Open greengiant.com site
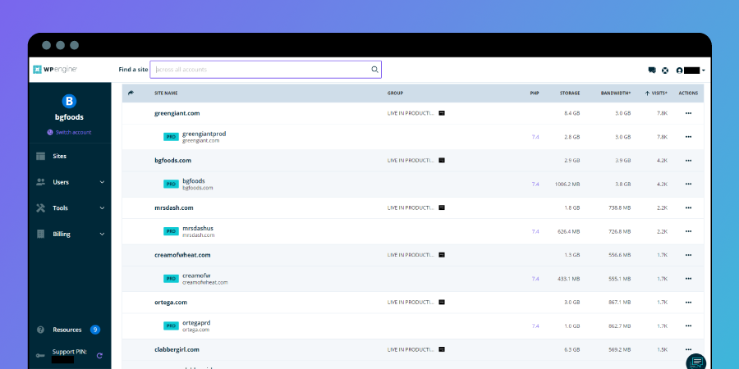Viewport: 739px width, 369px height. [x=177, y=113]
